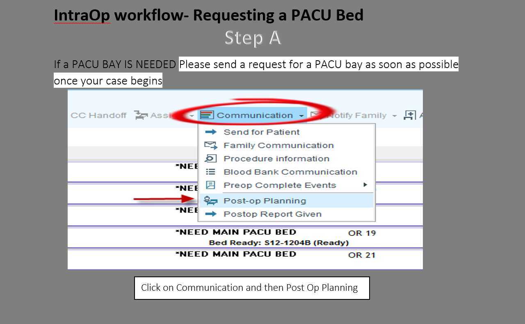Click the document icon beside Preop Complete Events

tap(211, 185)
